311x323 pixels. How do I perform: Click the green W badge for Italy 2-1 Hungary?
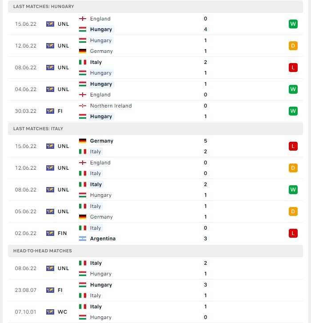[x=293, y=190]
